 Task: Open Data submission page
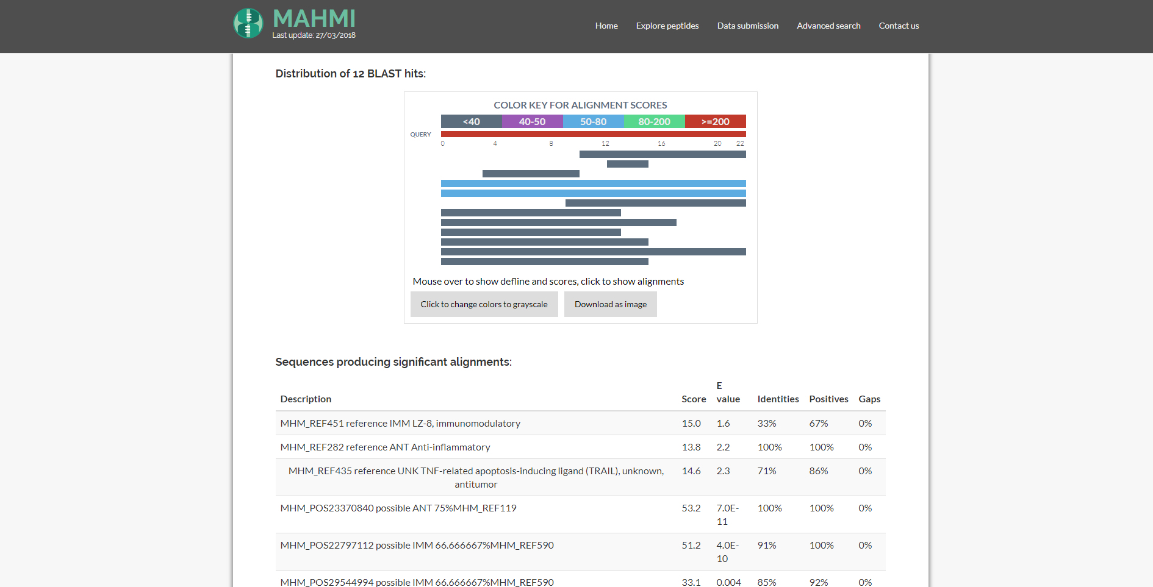click(x=747, y=26)
